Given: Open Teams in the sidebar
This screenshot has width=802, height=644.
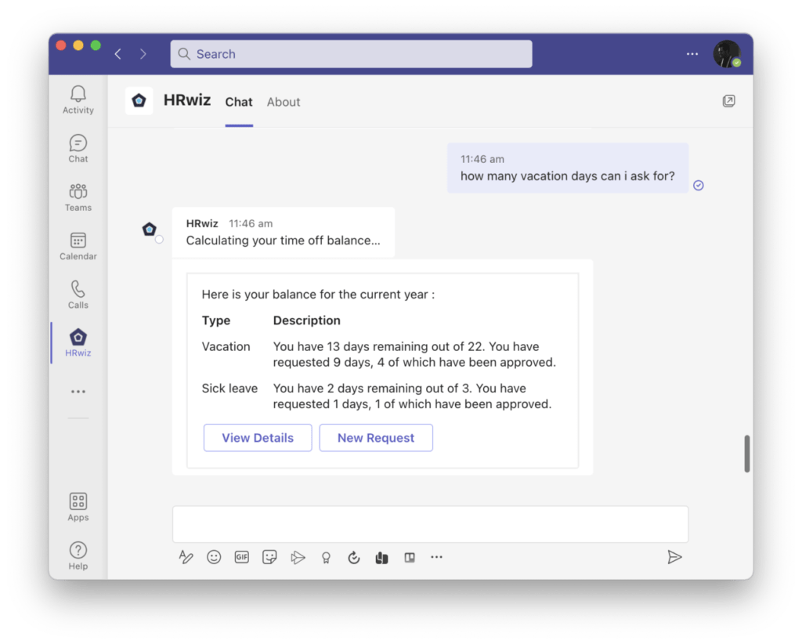Looking at the screenshot, I should tap(78, 197).
